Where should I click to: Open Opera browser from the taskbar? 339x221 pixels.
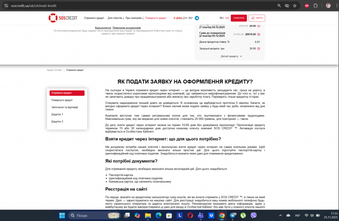click(x=190, y=215)
